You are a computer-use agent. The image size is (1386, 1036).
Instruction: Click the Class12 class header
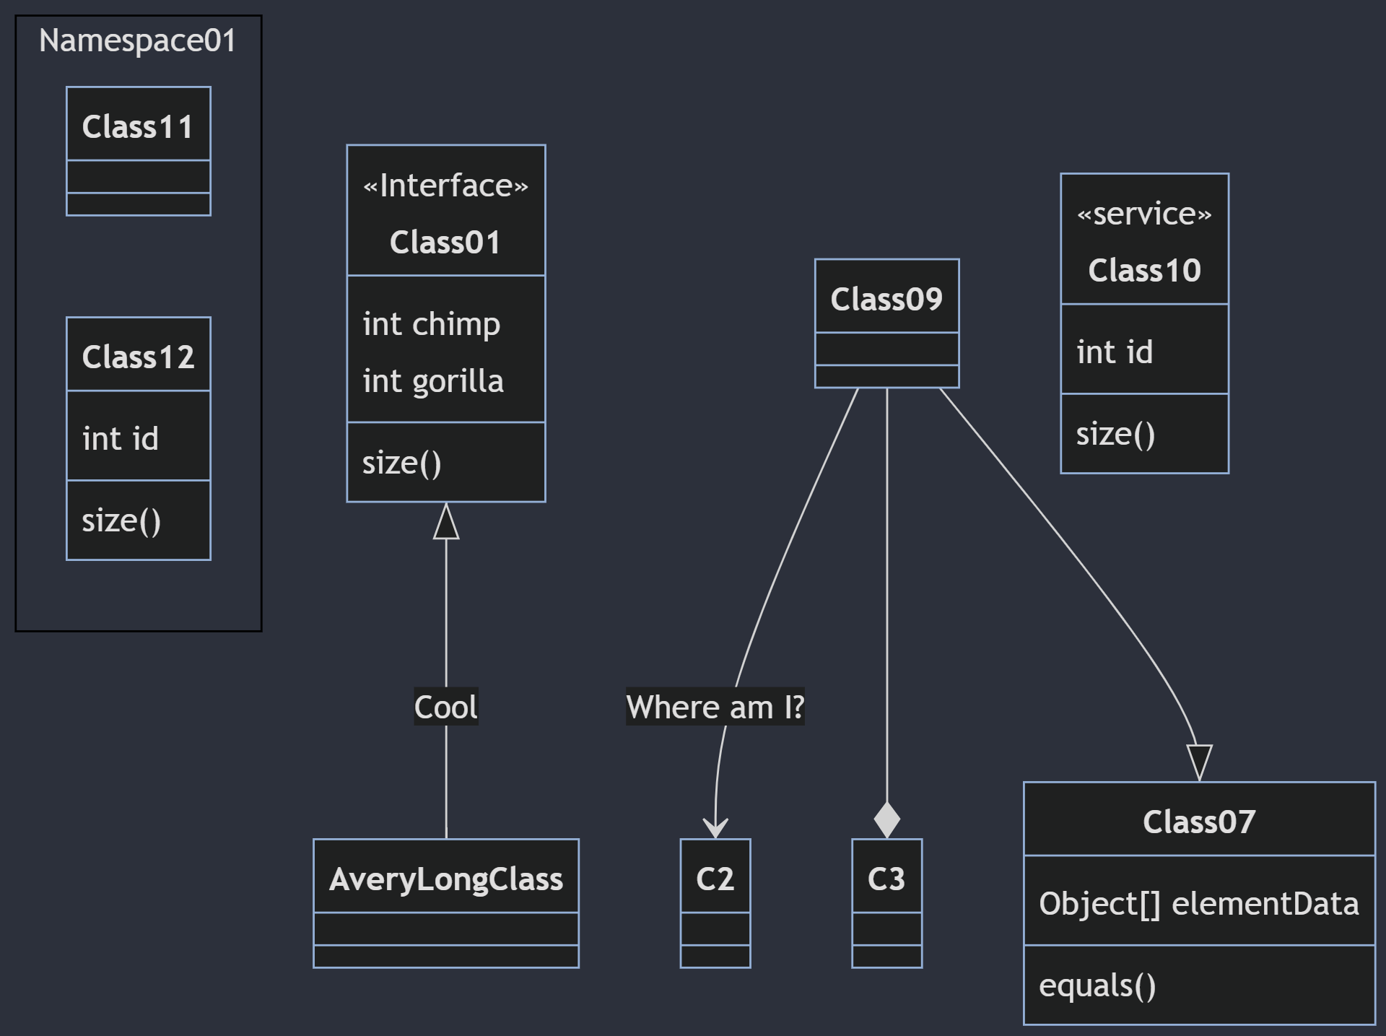[x=138, y=357]
